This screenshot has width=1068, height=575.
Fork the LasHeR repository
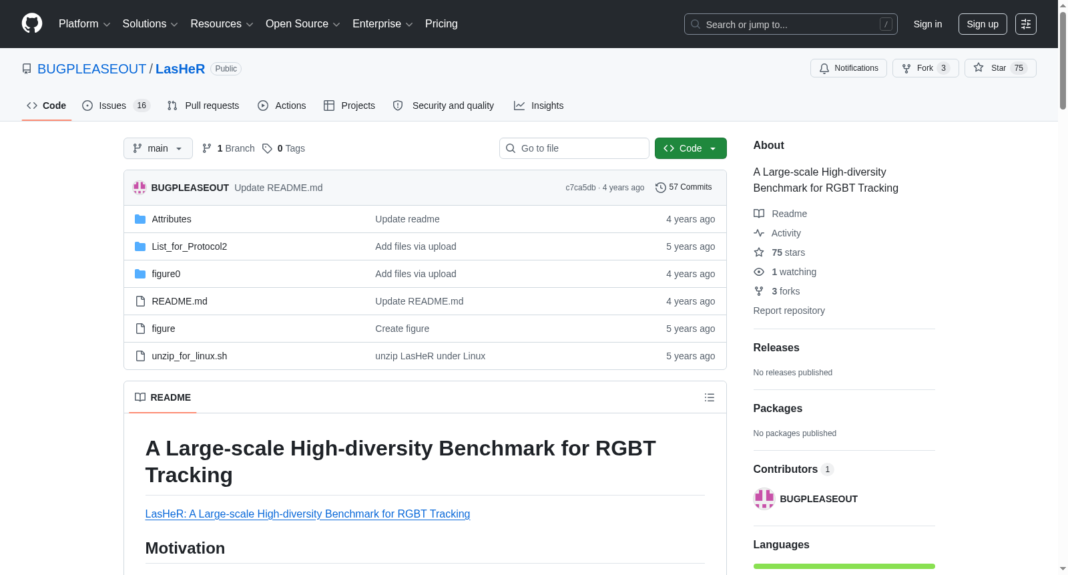pos(926,68)
